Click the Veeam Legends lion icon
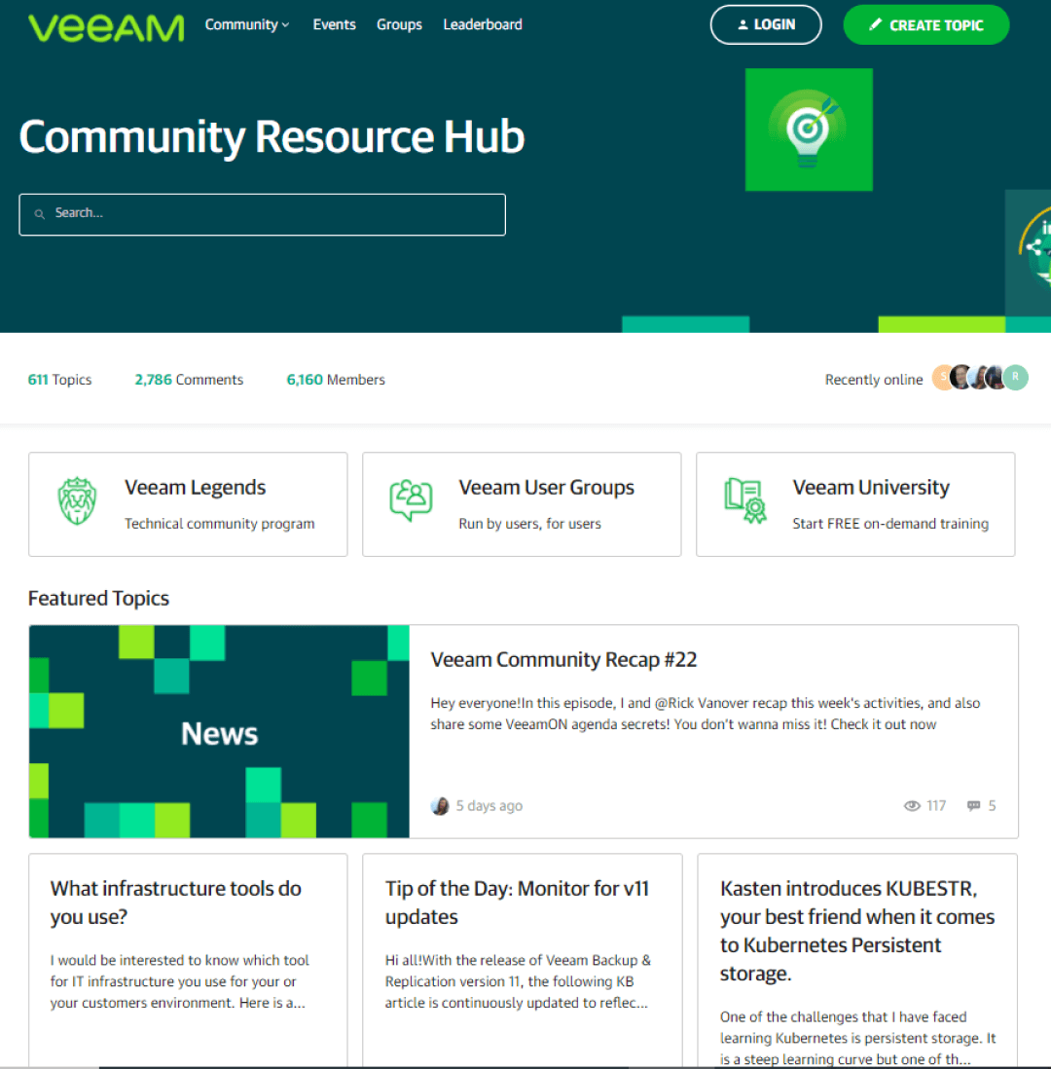This screenshot has width=1051, height=1069. (77, 501)
